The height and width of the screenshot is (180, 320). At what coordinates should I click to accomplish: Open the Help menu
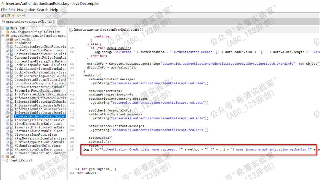pos(54,10)
